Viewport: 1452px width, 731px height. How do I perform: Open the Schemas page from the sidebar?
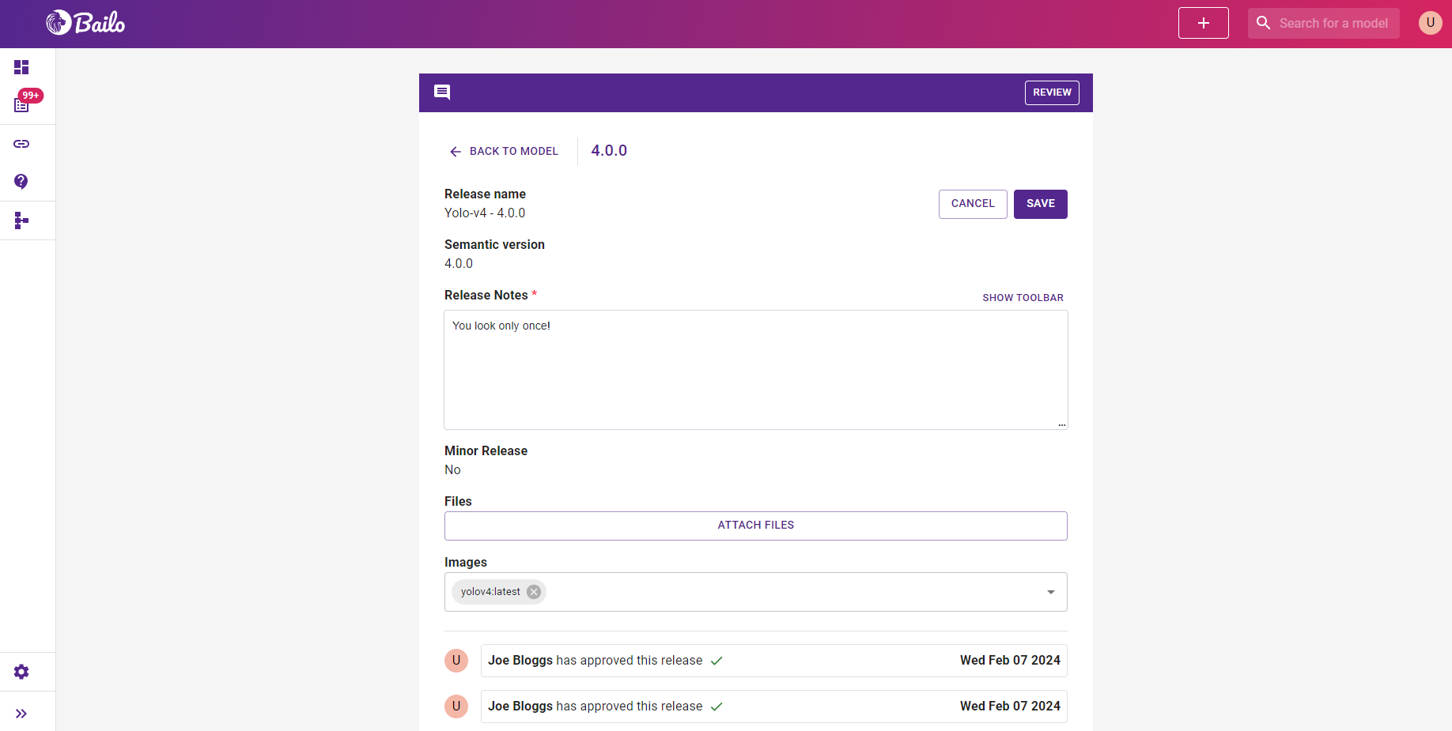(21, 220)
